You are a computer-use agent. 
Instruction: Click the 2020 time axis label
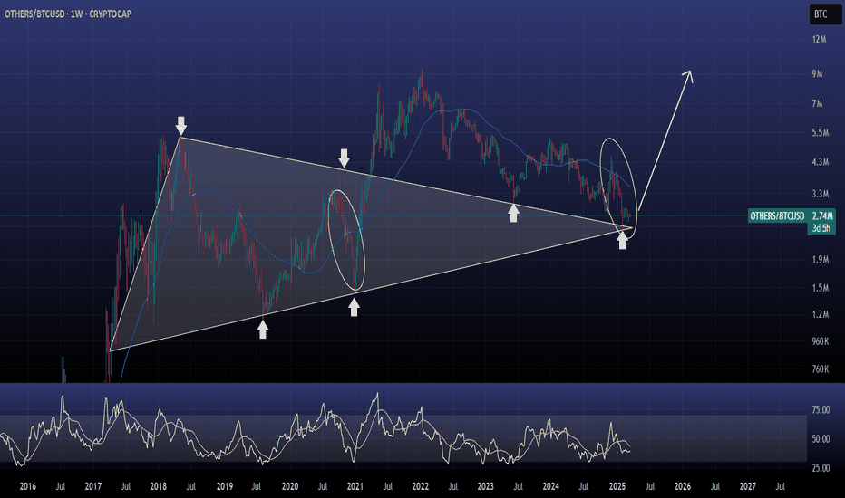pyautogui.click(x=290, y=487)
